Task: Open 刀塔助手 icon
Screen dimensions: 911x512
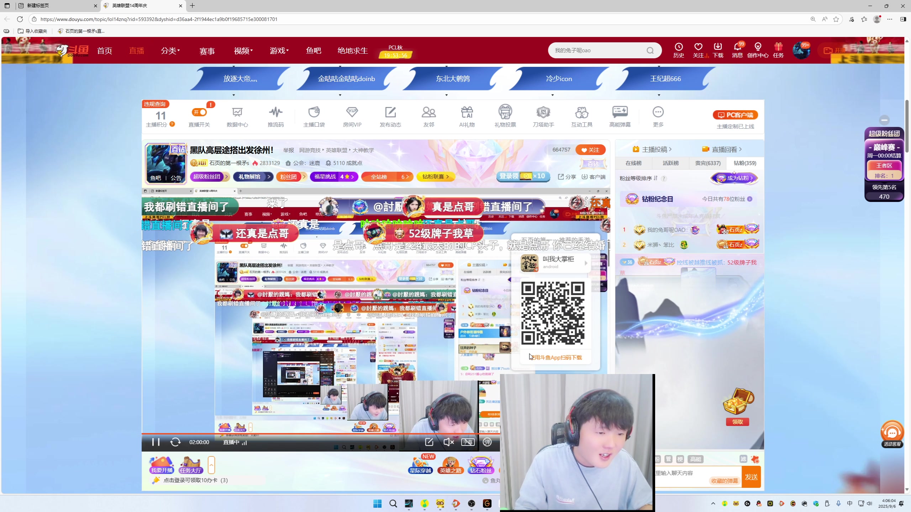Action: [x=543, y=116]
